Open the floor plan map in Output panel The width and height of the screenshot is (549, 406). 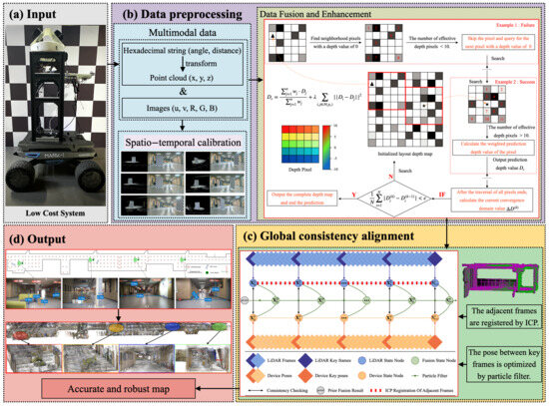click(119, 263)
